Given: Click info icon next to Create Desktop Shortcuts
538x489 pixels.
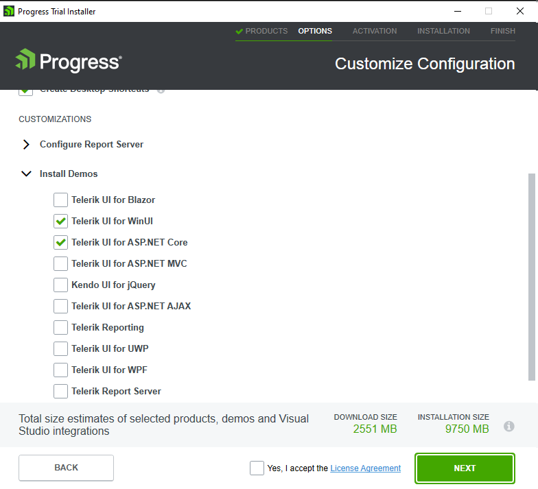Looking at the screenshot, I should tap(161, 90).
